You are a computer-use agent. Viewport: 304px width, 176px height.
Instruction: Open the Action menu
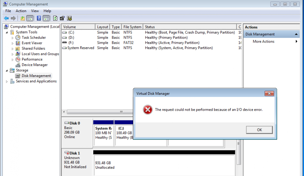(21, 11)
